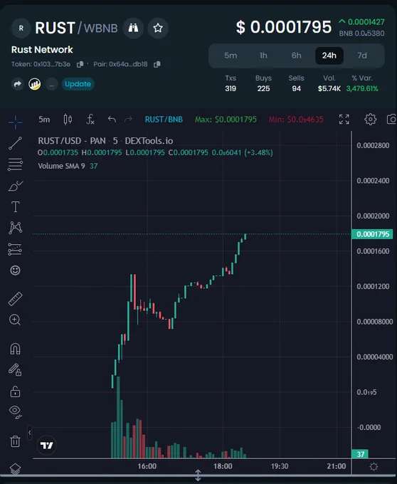
Task: Open time axis settings gear at bottom right
Action: pos(374,466)
